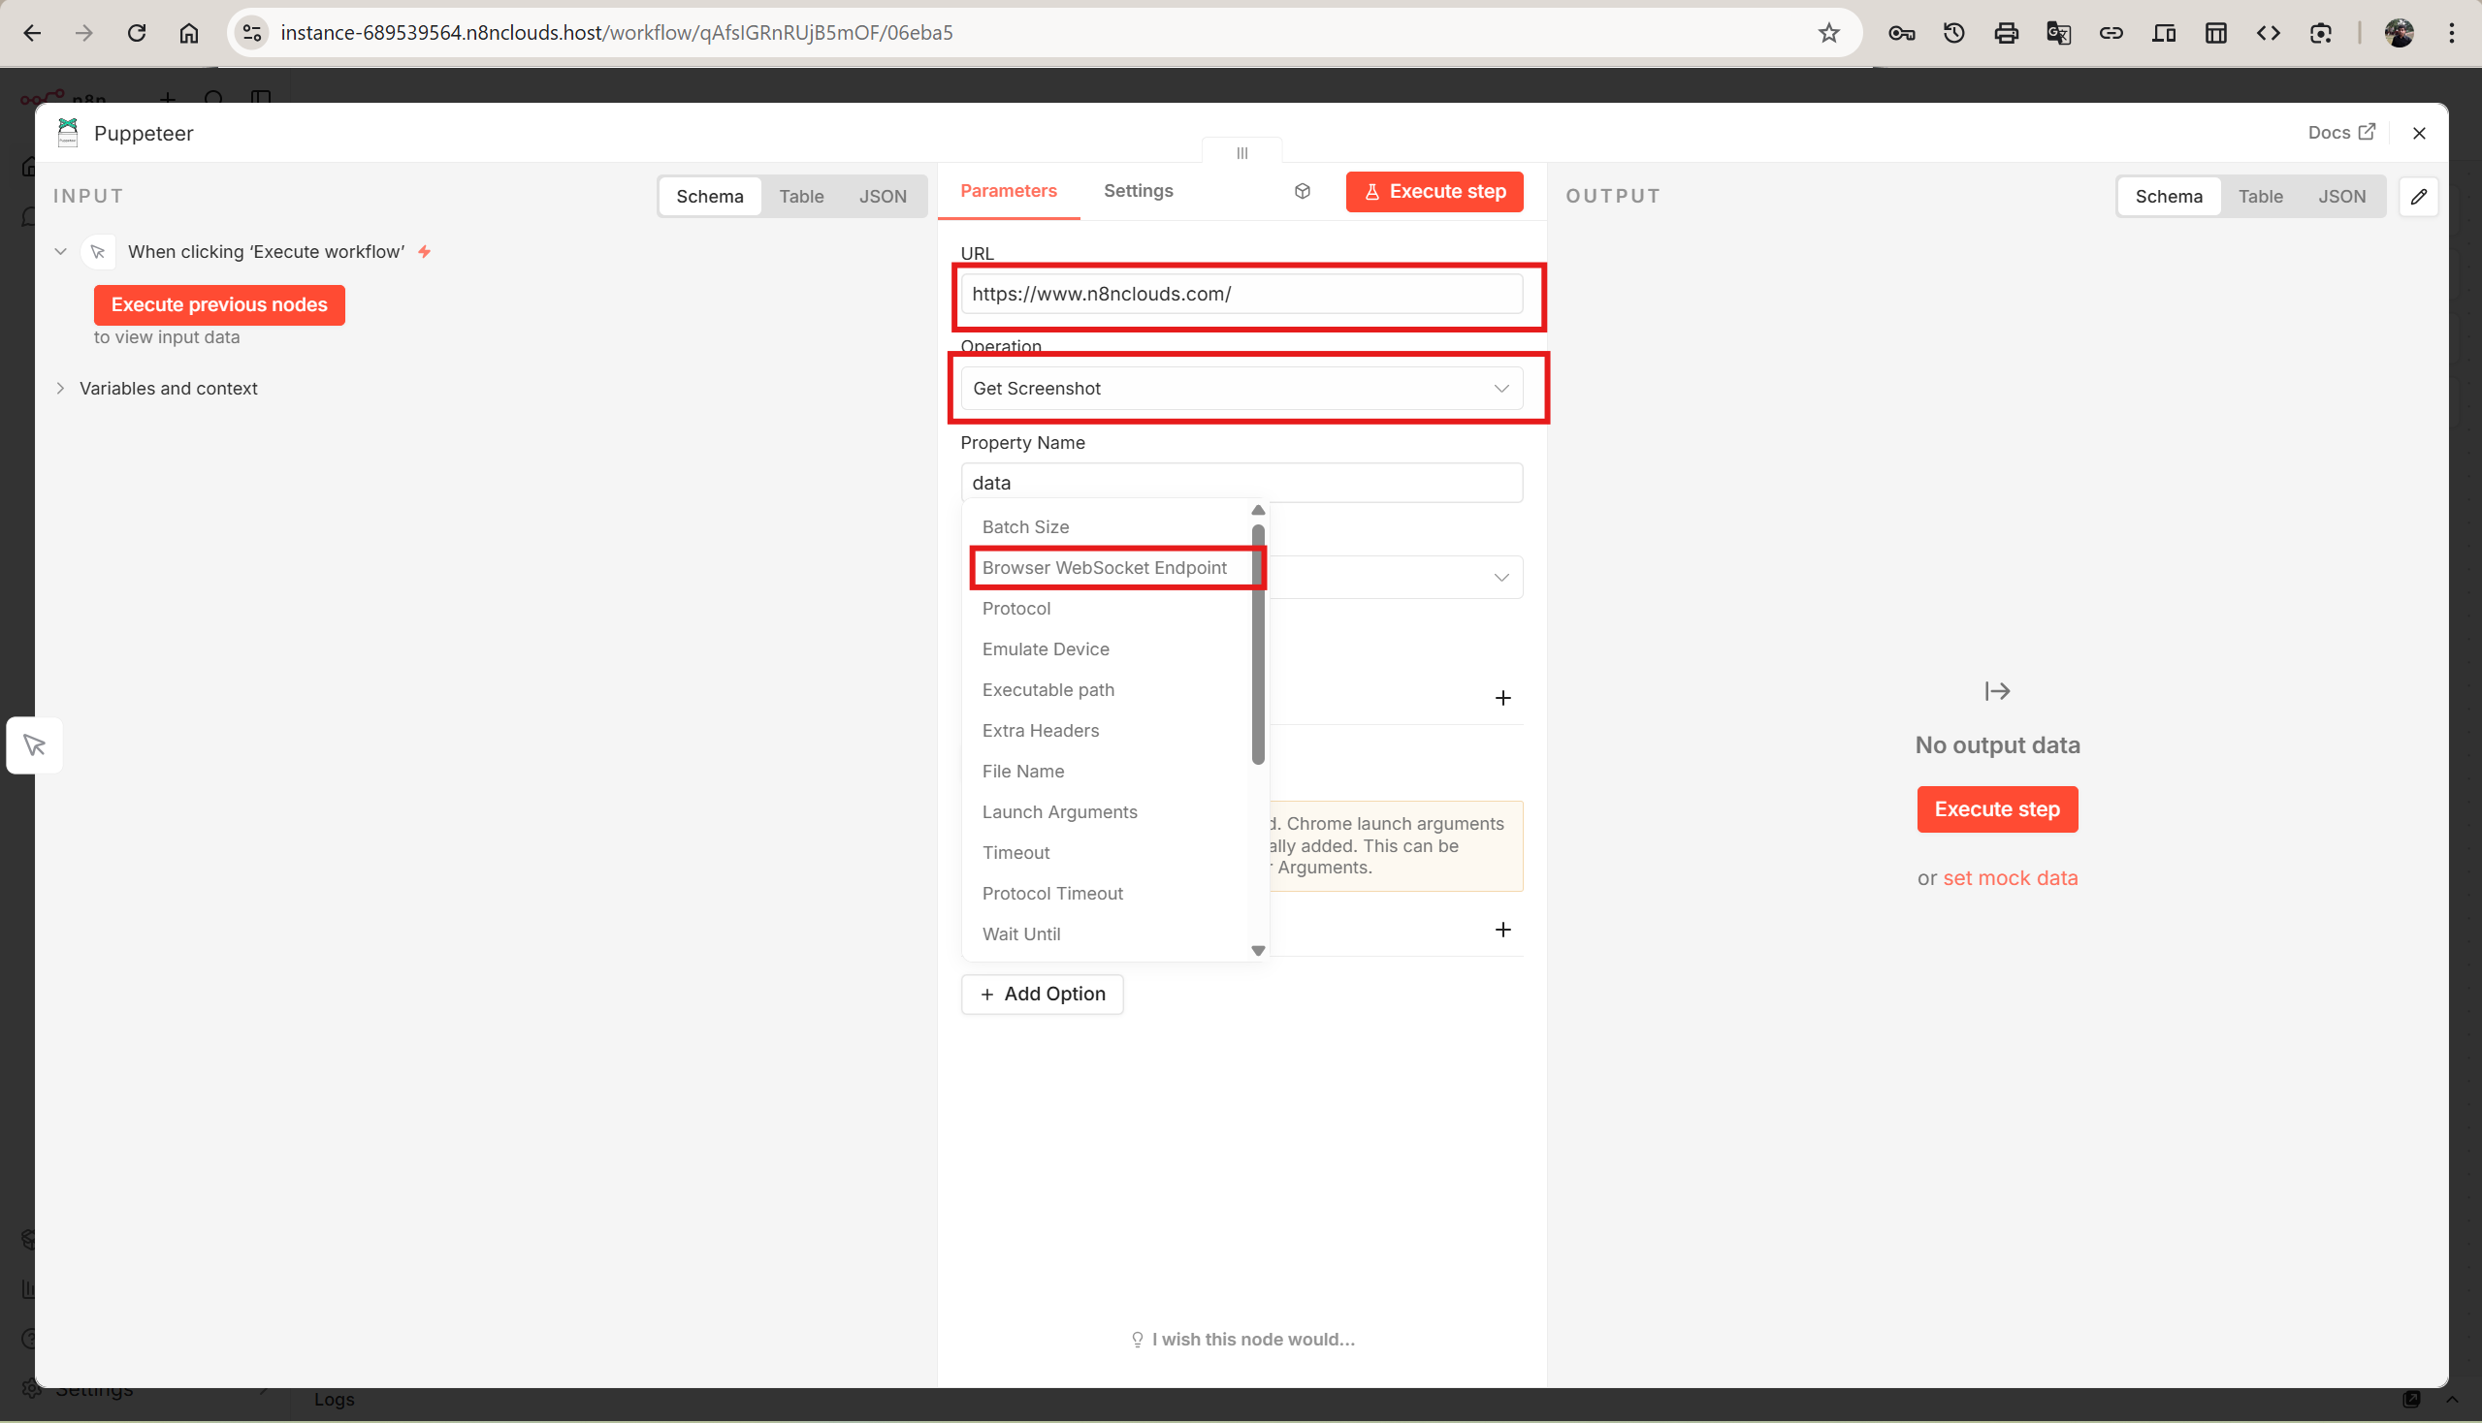This screenshot has width=2482, height=1423.
Task: Open the Docs link
Action: coord(2341,133)
